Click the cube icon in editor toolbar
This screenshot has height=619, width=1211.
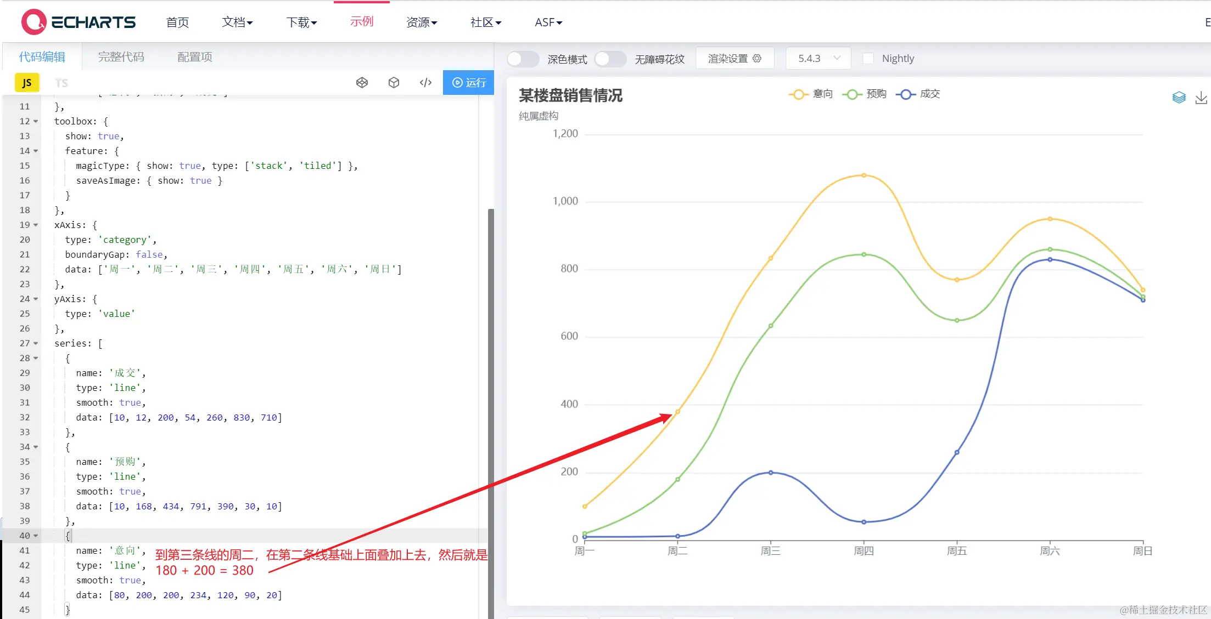coord(394,83)
